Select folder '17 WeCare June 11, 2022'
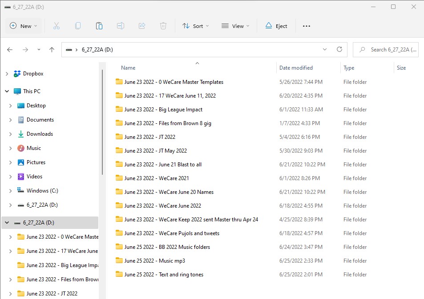 pos(170,96)
